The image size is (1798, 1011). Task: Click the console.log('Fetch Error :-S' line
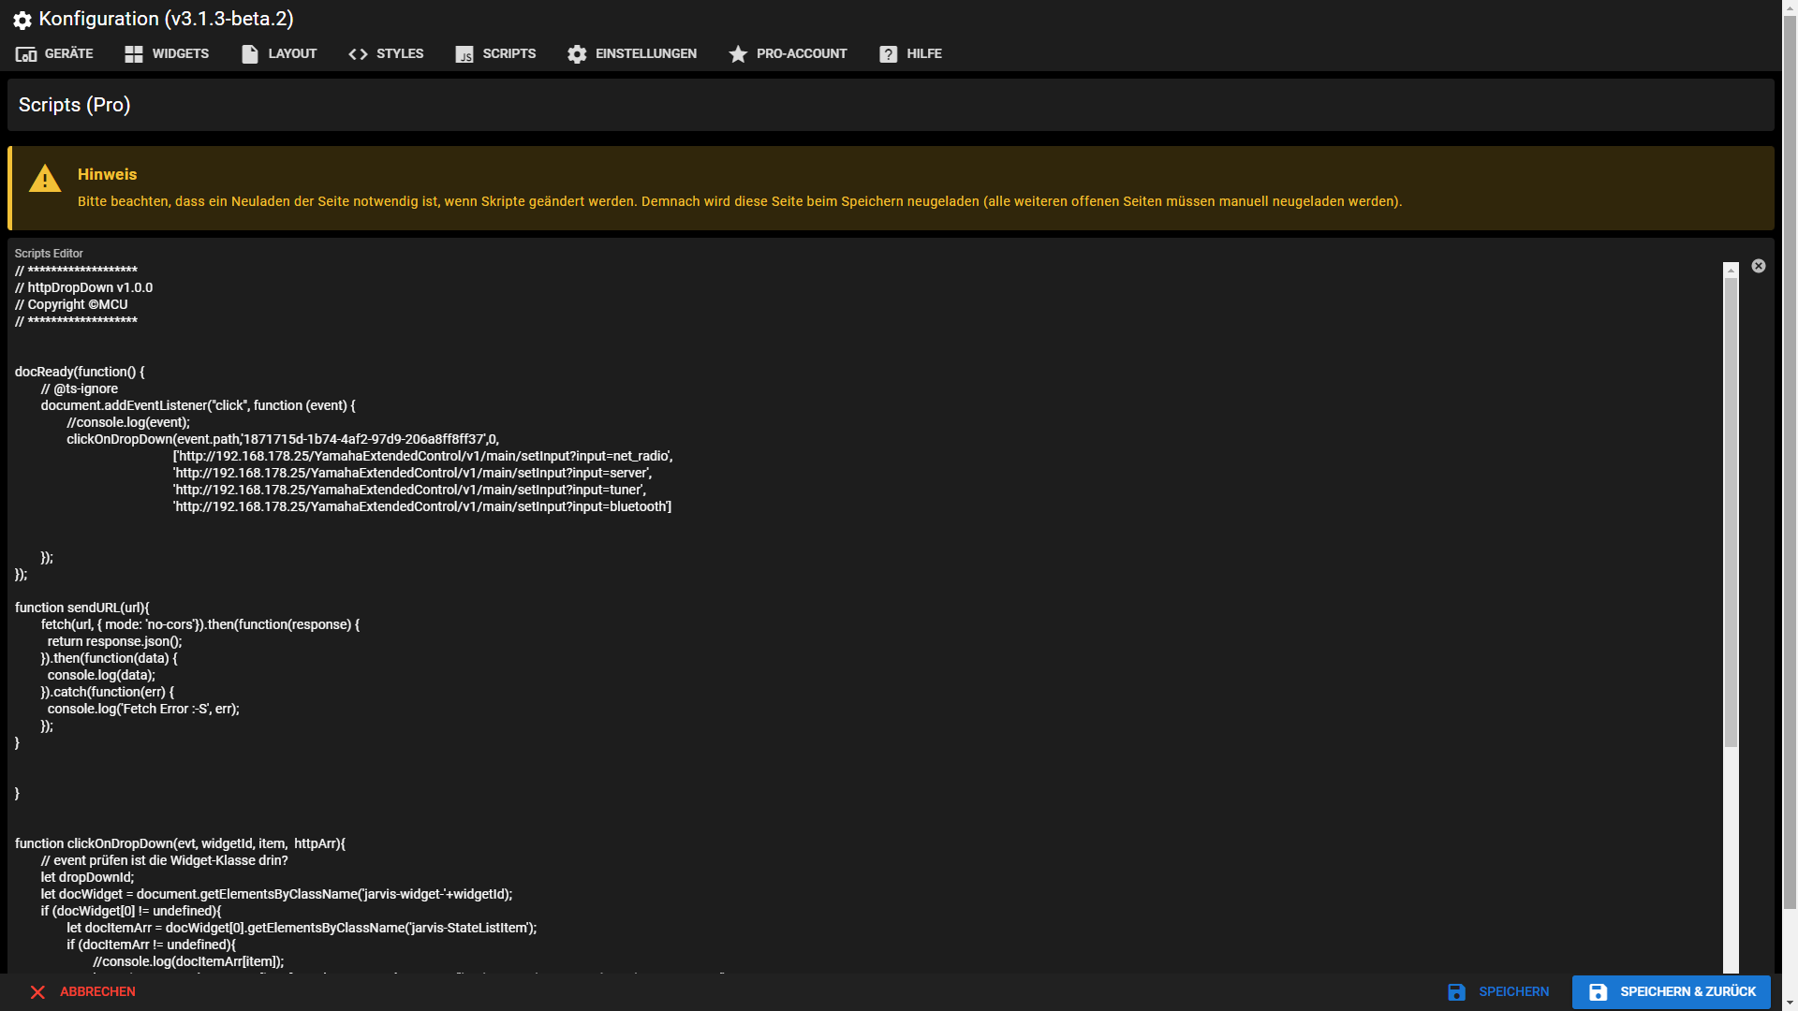click(x=144, y=709)
